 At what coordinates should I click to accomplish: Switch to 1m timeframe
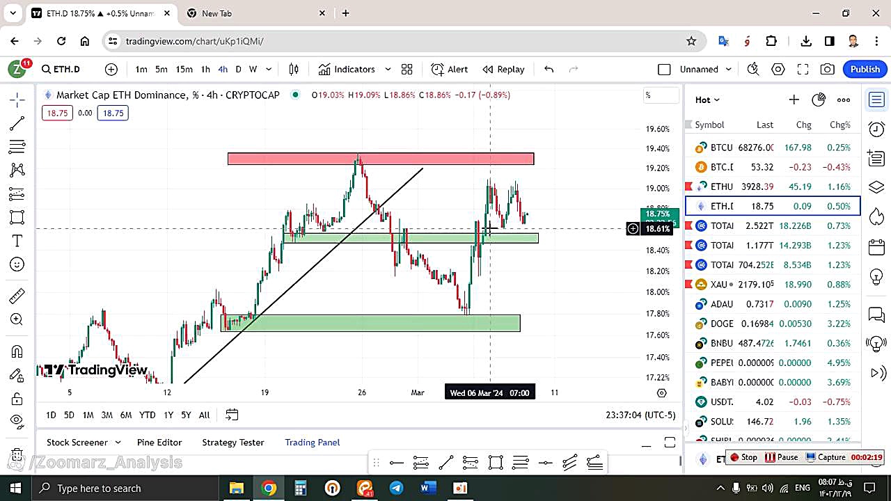(x=141, y=69)
